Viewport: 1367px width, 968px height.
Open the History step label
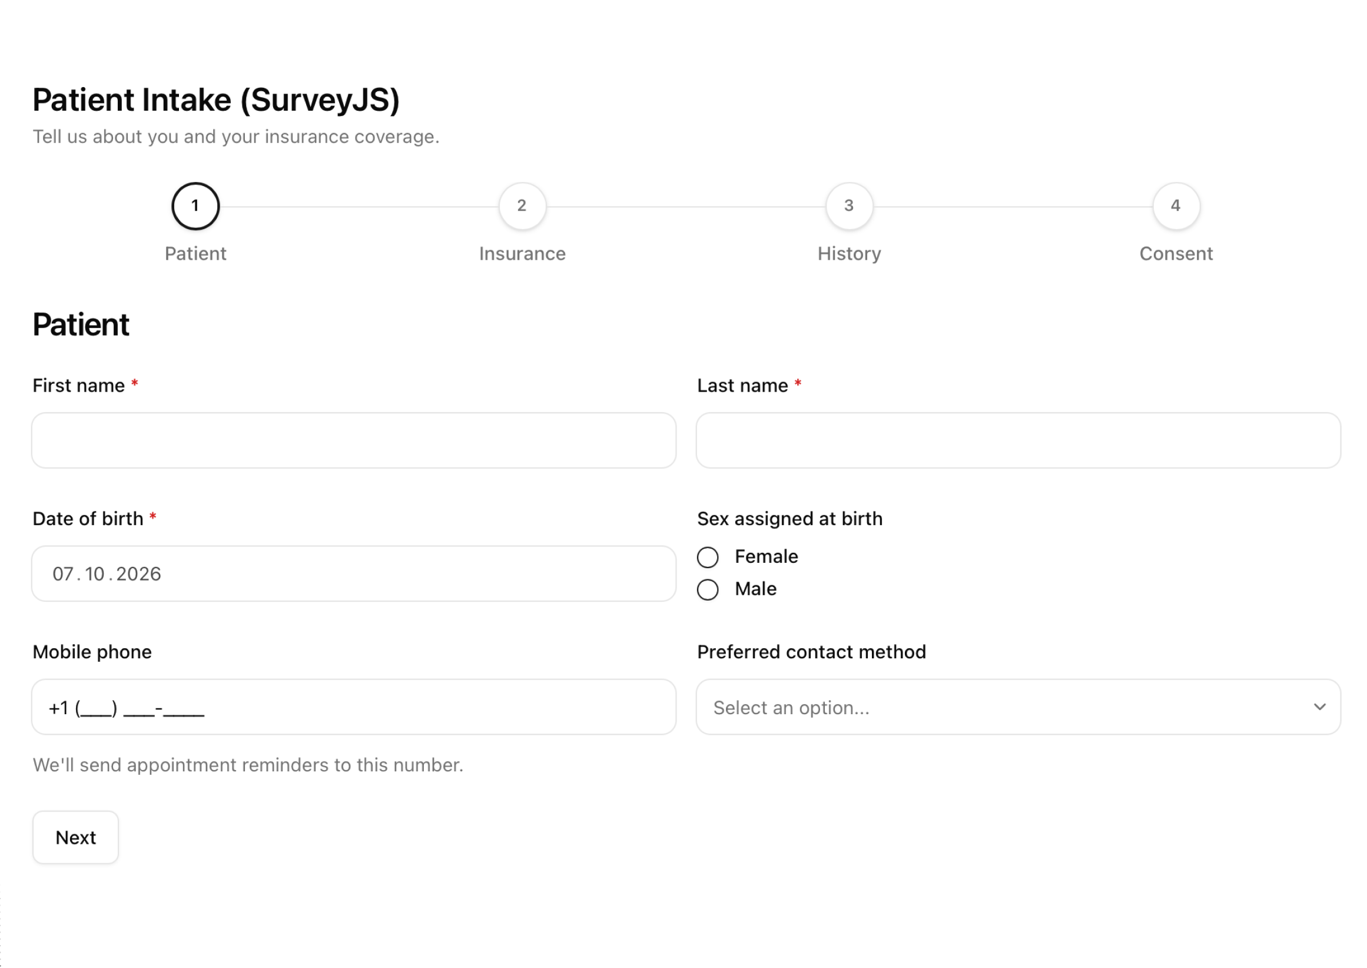click(849, 254)
